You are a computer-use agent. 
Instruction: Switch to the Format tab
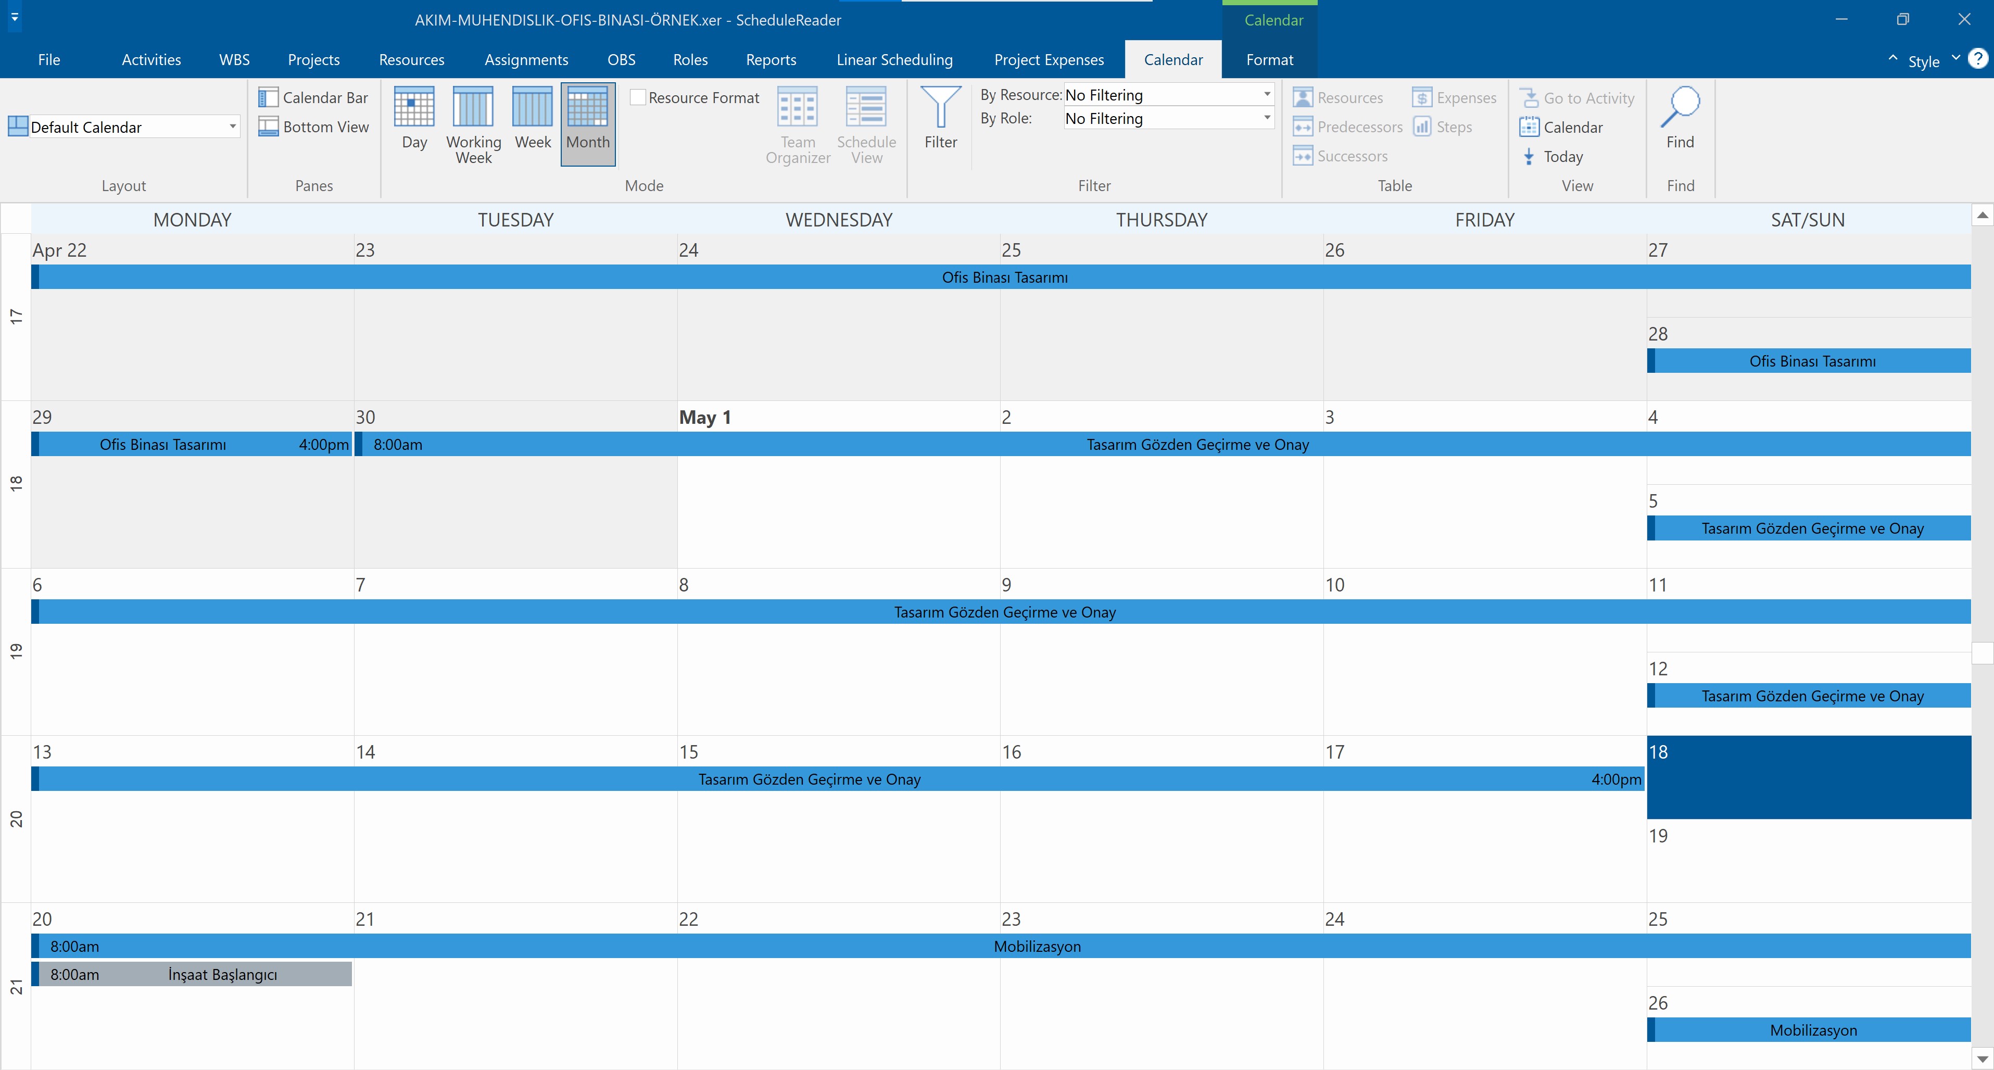pyautogui.click(x=1269, y=59)
